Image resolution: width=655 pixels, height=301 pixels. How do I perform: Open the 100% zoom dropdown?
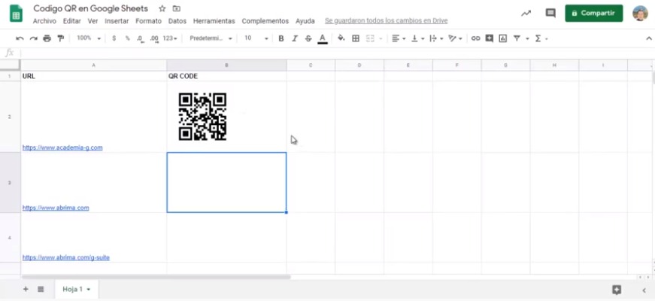[89, 38]
